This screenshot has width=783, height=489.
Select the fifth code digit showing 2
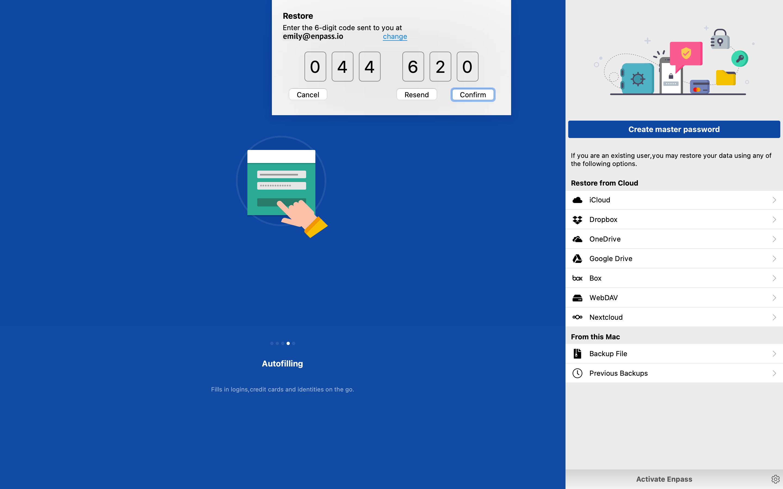coord(440,67)
